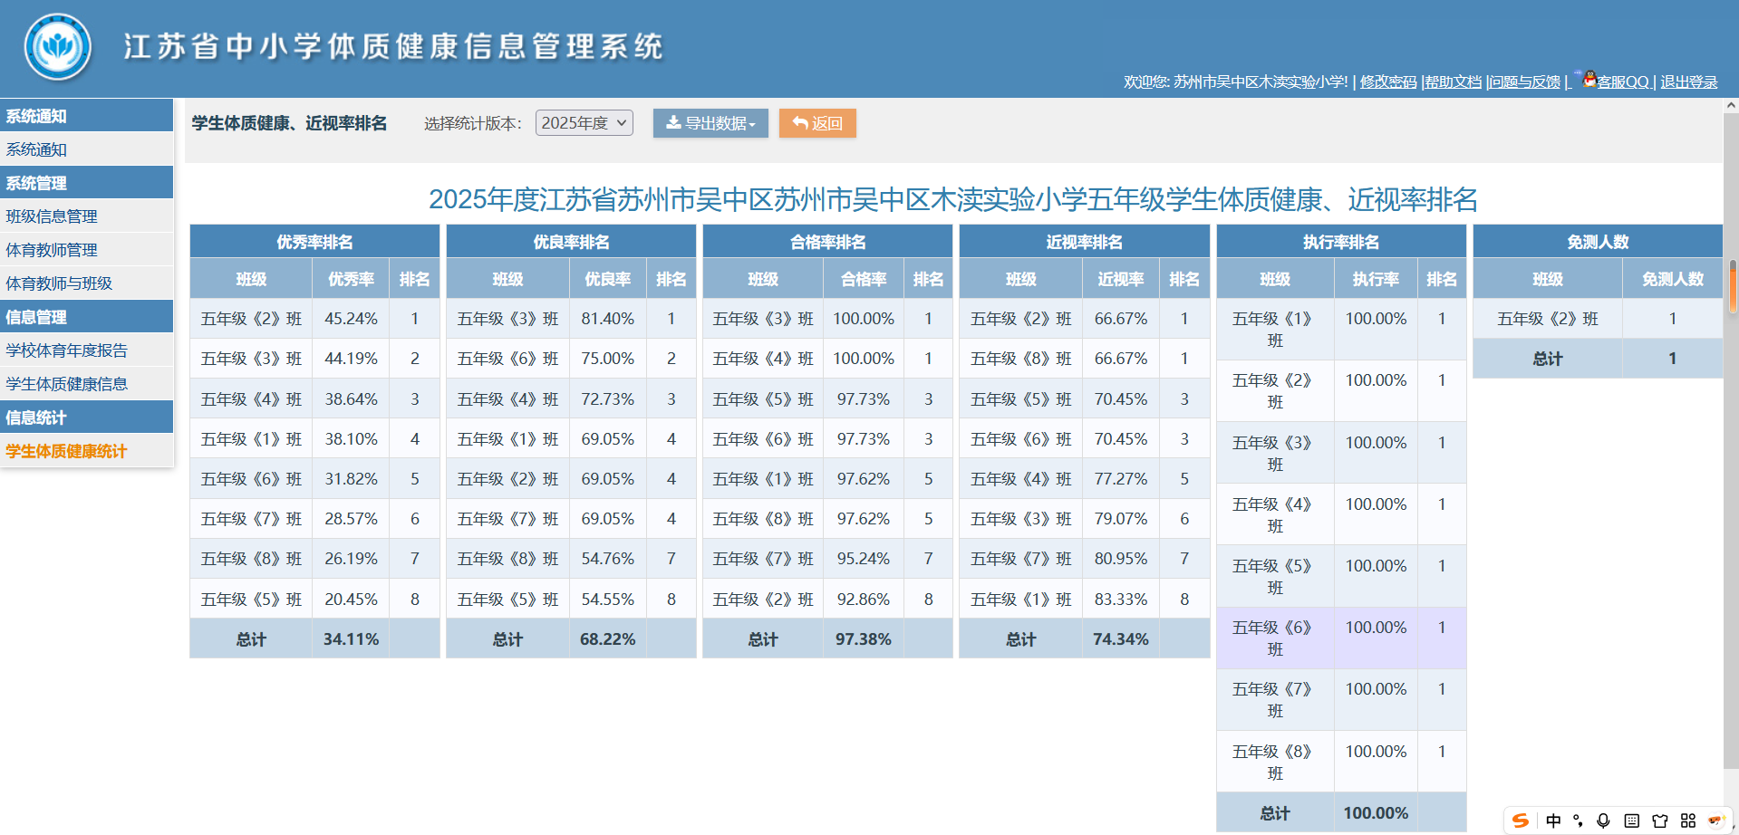Click the Sogou S logo in the input toolbar
Screen dimensions: 1739x835
pyautogui.click(x=1521, y=821)
